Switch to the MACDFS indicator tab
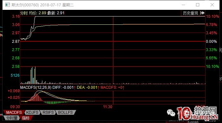This screenshot has width=222, height=123. (x=14, y=113)
